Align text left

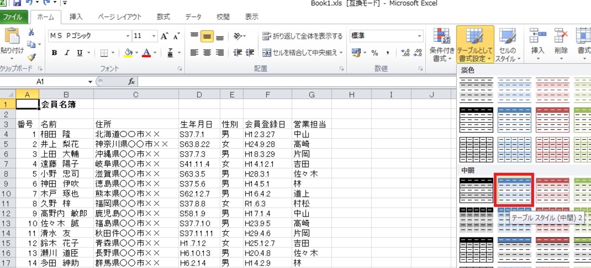[194, 53]
